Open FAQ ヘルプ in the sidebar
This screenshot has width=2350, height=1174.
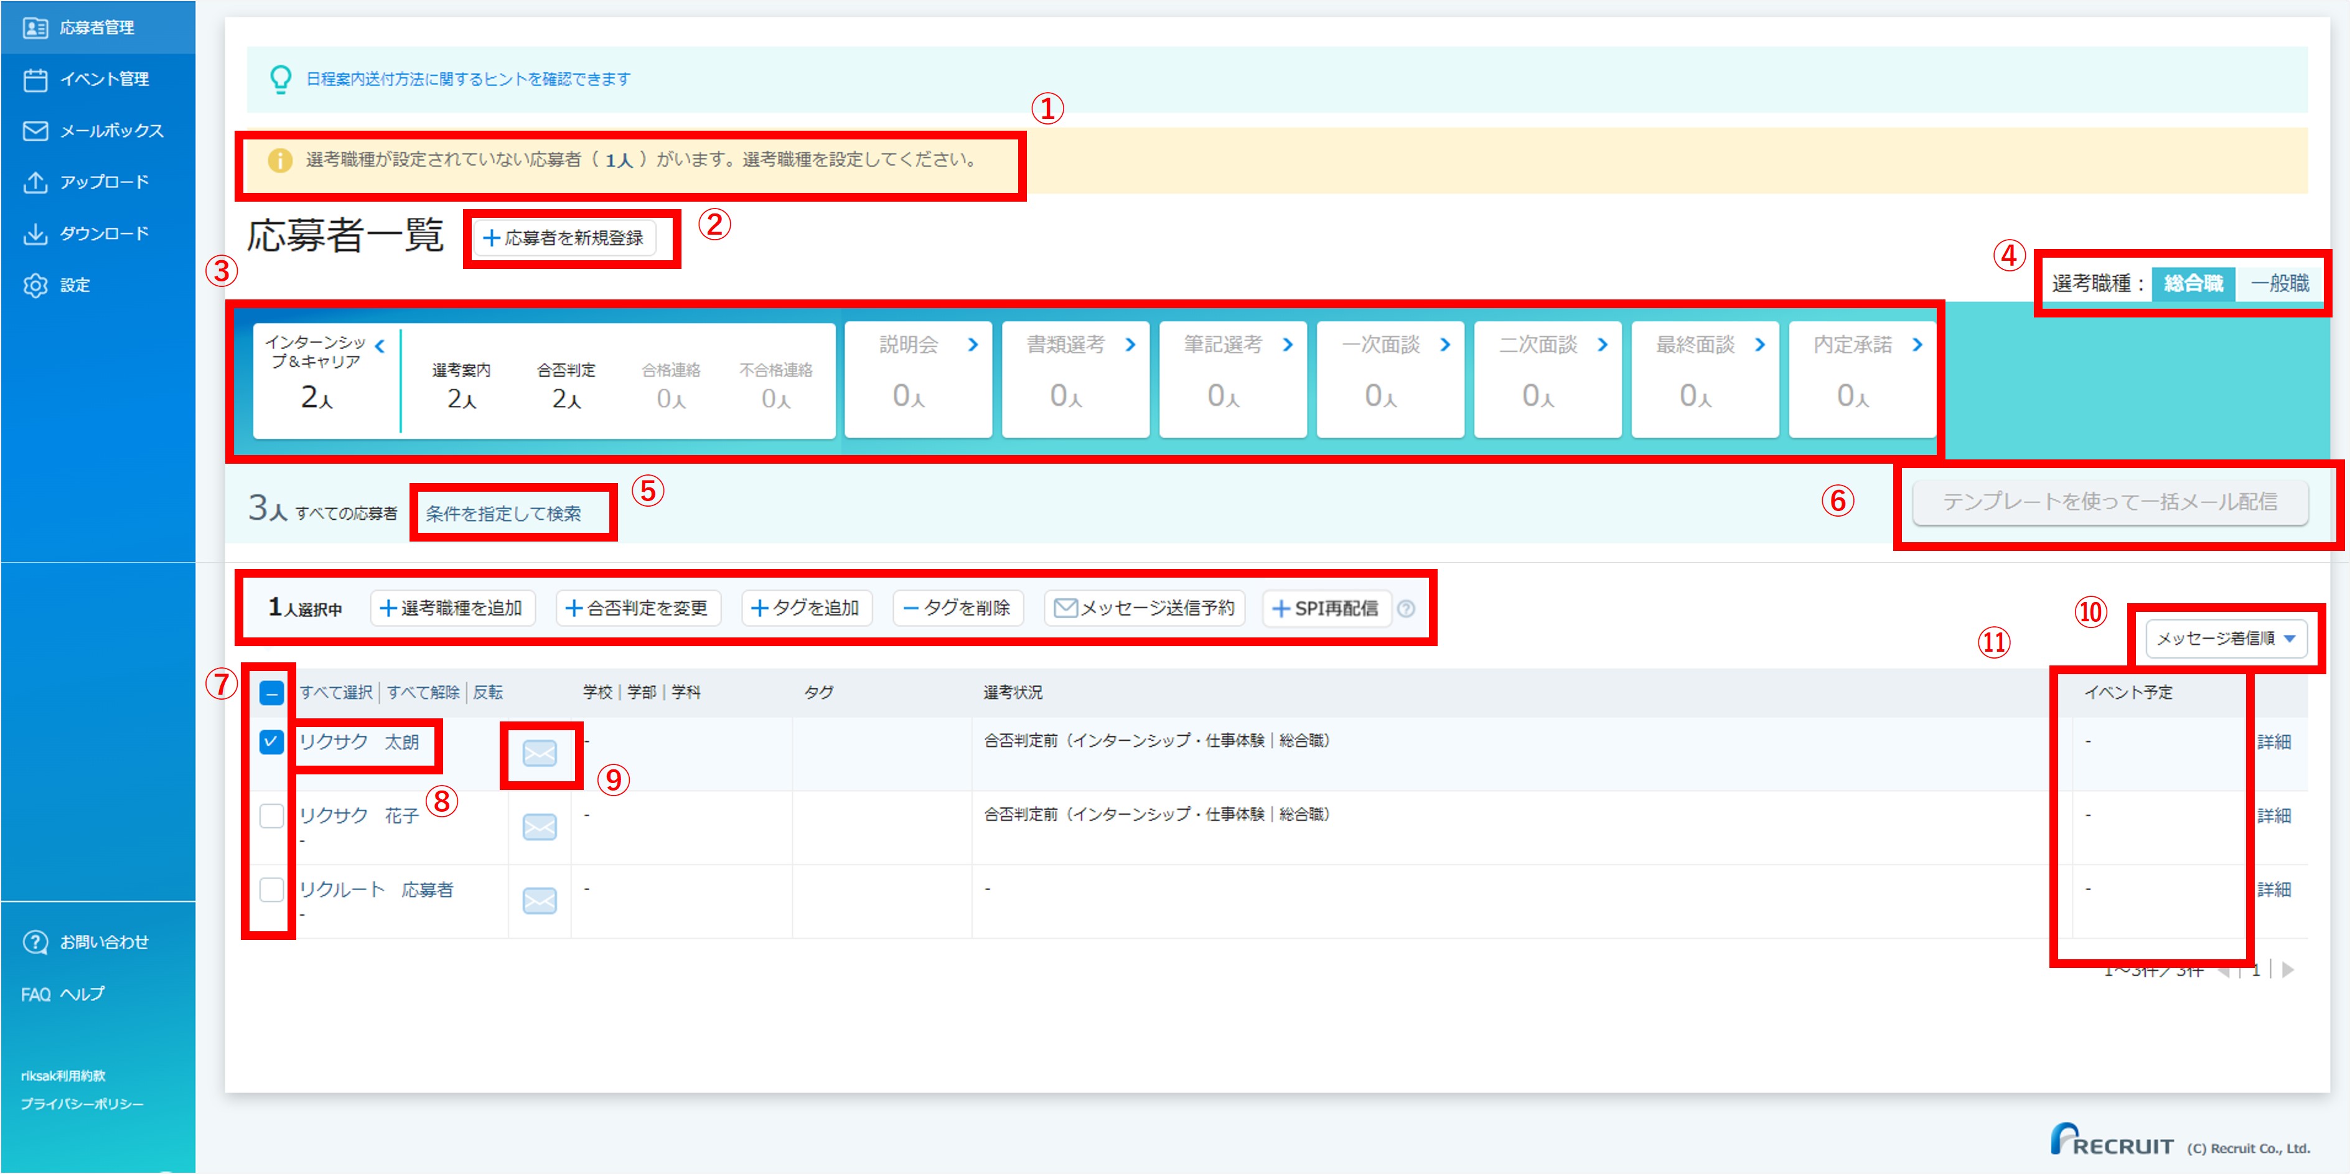click(63, 995)
